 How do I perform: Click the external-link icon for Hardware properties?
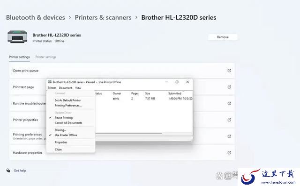229,153
